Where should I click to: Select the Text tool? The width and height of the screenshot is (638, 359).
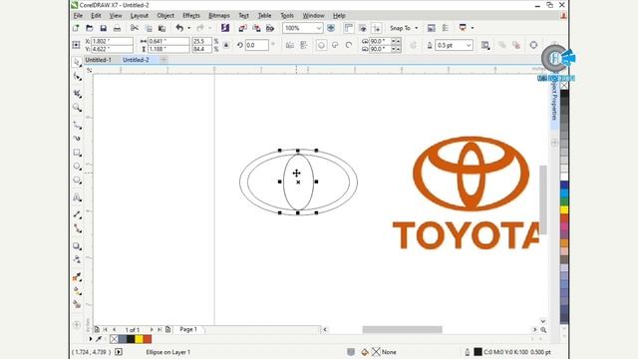[x=77, y=197]
